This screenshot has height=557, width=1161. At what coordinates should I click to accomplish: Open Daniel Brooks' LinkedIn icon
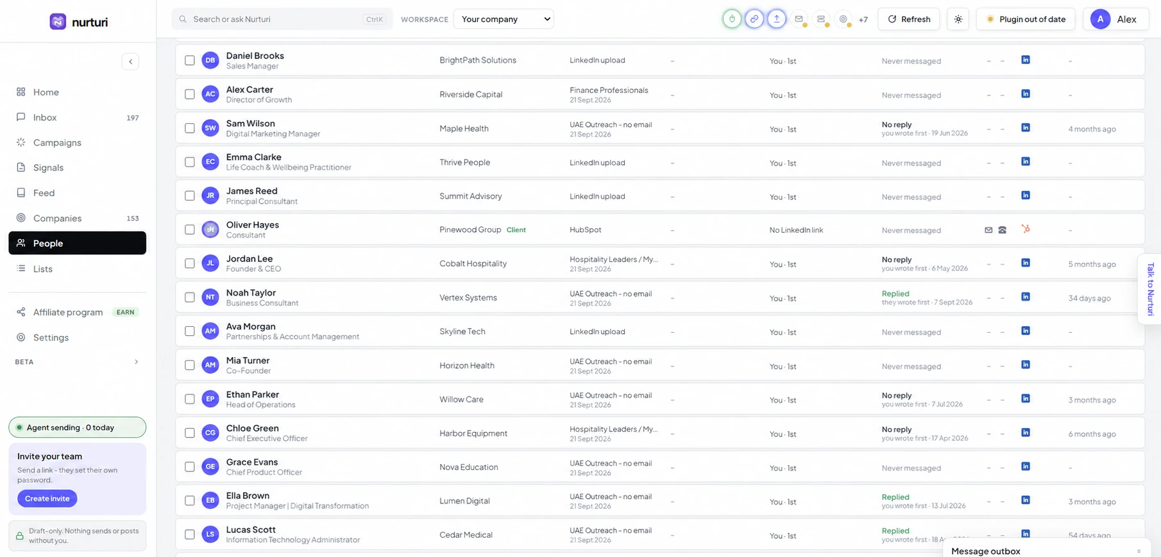coord(1026,60)
